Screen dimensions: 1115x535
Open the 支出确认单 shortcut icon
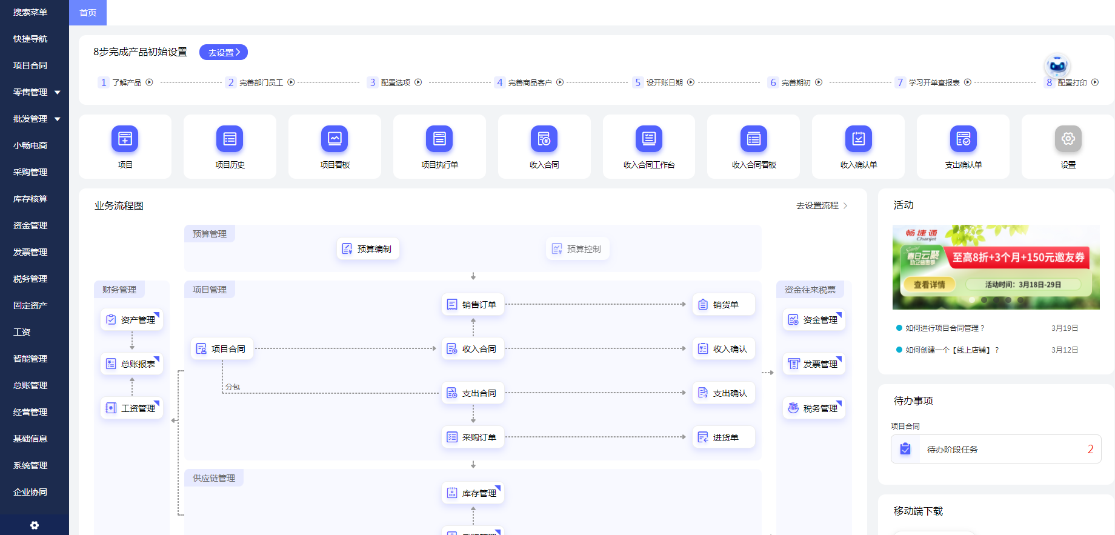click(x=964, y=139)
